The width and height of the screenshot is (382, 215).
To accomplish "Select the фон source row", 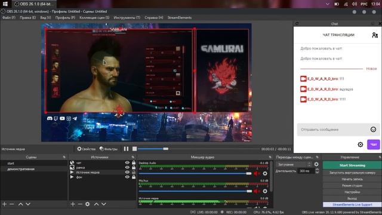I will coord(102,177).
